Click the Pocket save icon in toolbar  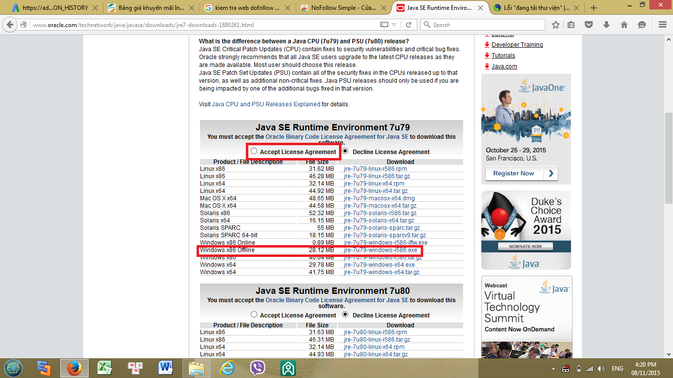tap(588, 25)
